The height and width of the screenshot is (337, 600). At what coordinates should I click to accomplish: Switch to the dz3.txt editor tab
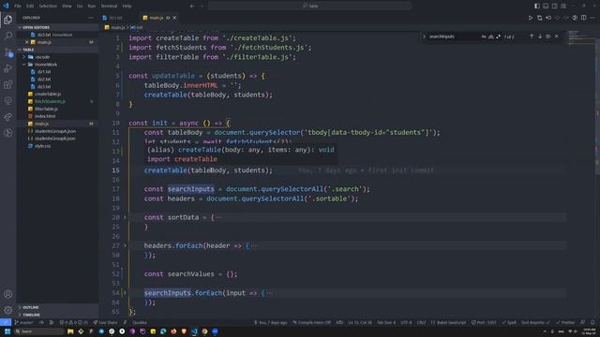(115, 18)
